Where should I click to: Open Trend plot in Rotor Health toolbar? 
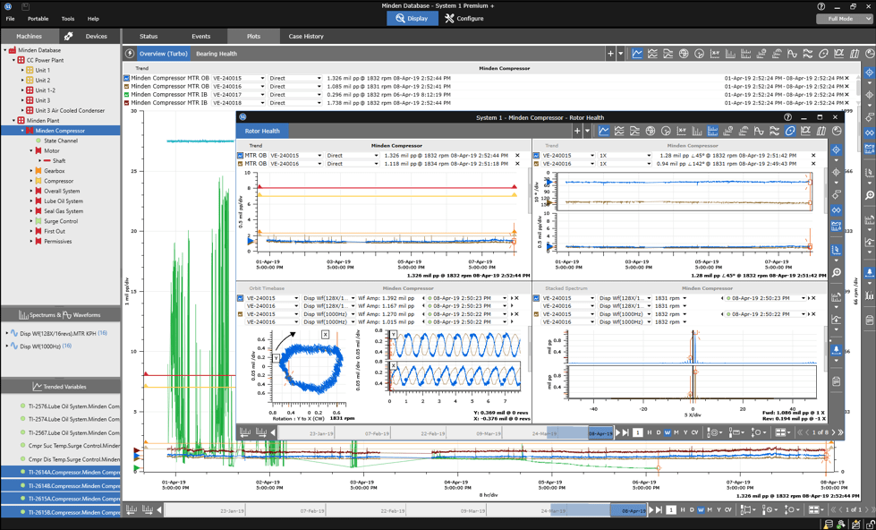(x=603, y=131)
